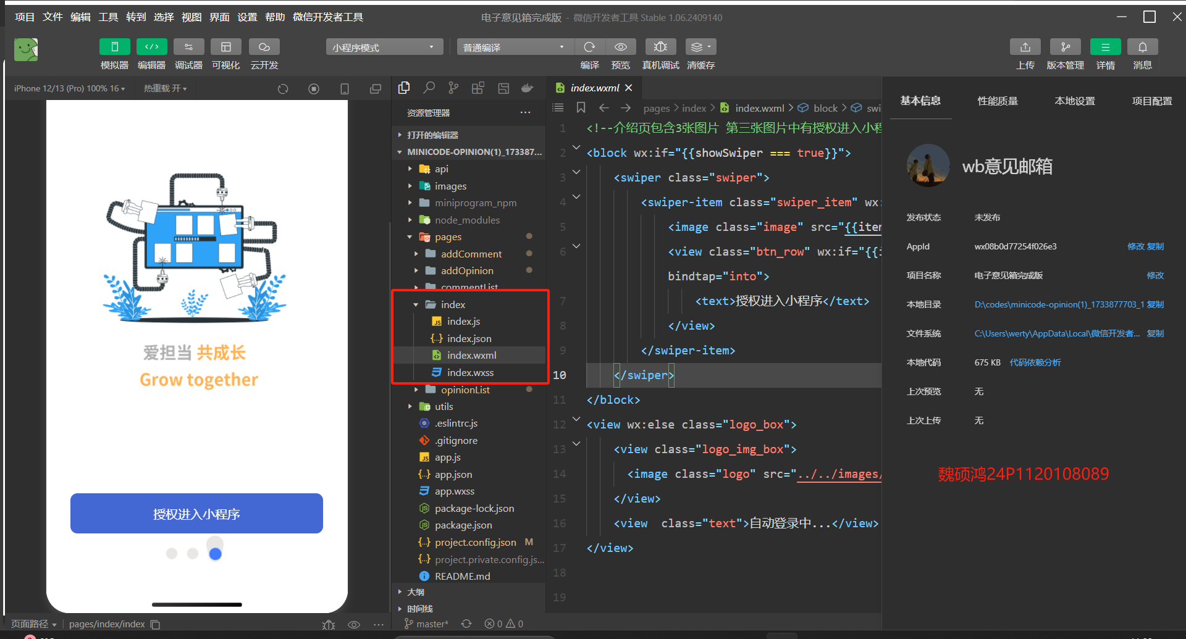Open cloud development console
The width and height of the screenshot is (1186, 639).
(x=264, y=47)
